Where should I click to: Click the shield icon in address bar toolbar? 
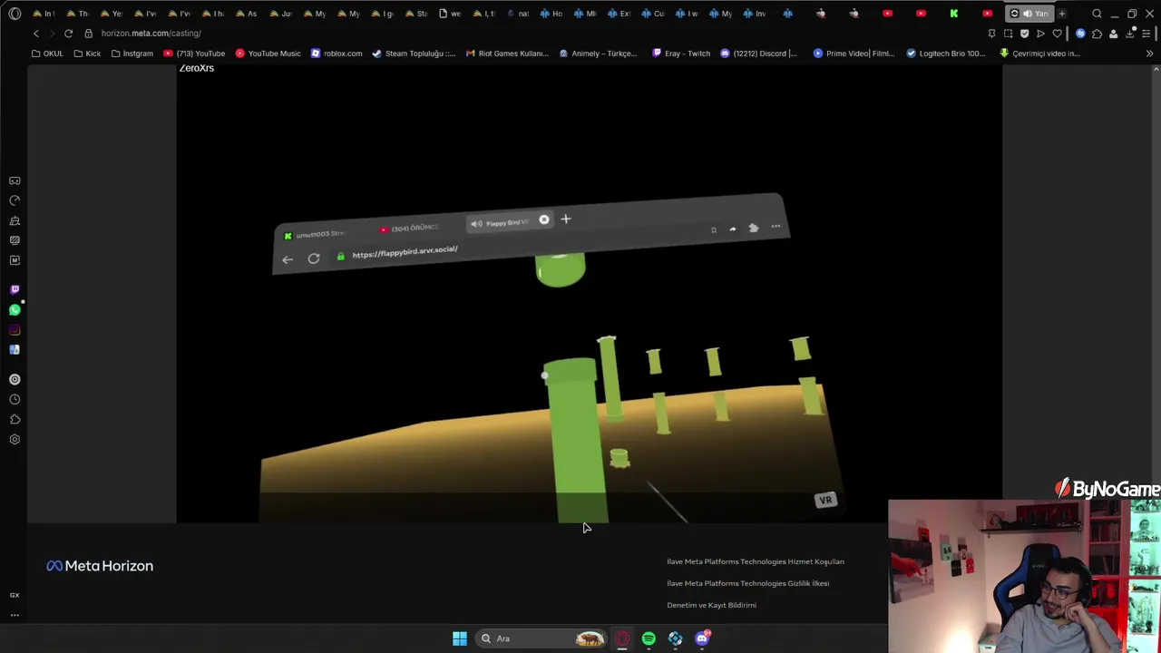1025,34
